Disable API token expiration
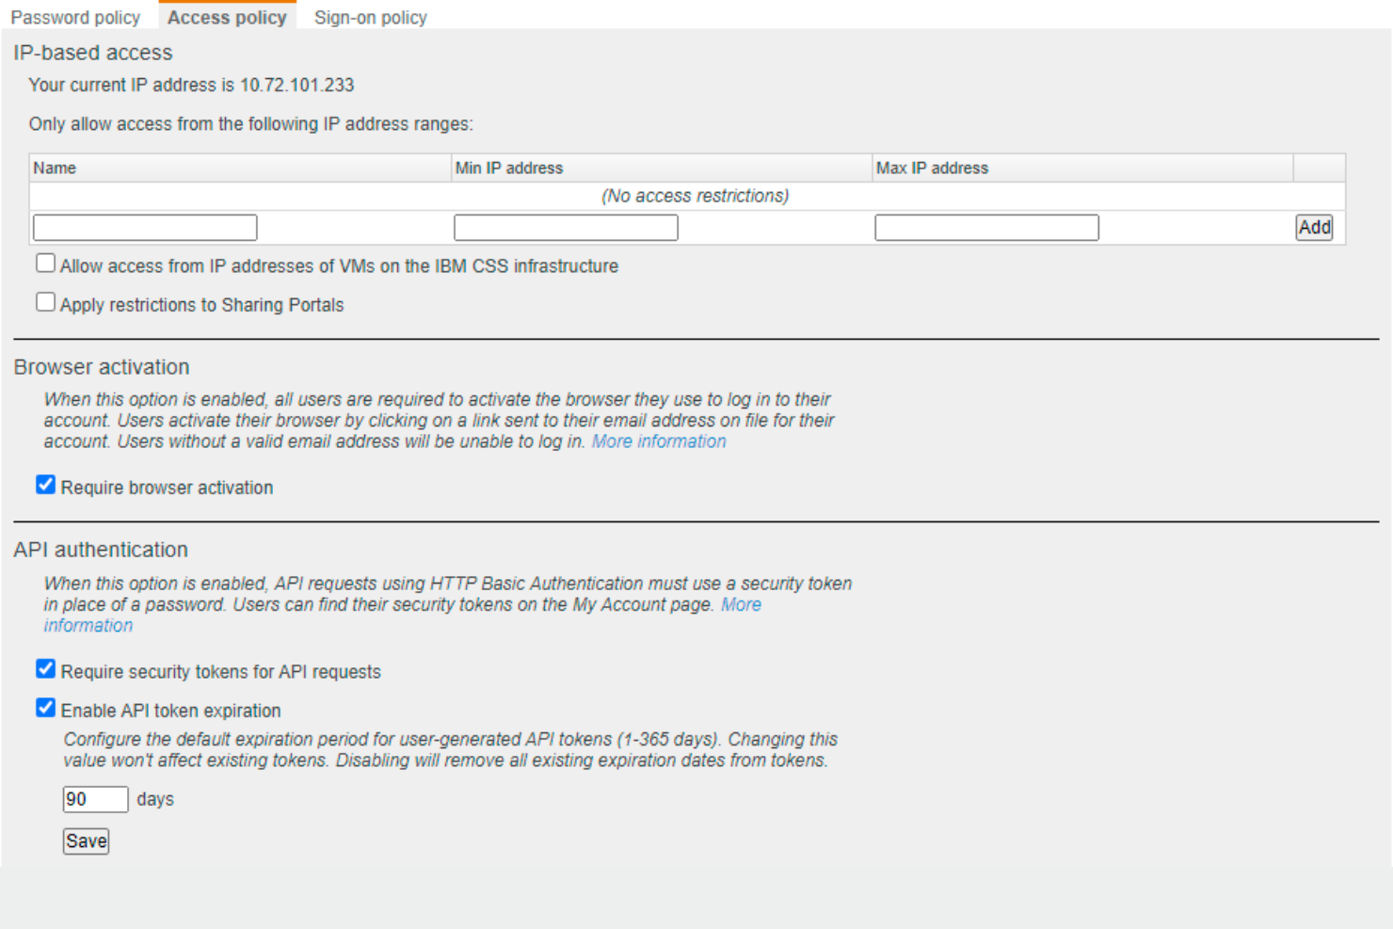 [x=45, y=707]
